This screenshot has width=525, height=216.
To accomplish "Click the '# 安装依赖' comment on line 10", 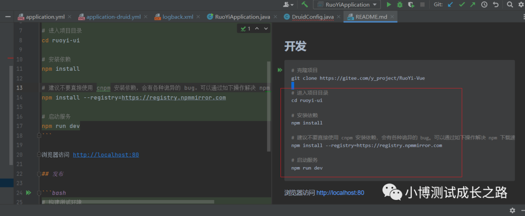I will point(56,60).
